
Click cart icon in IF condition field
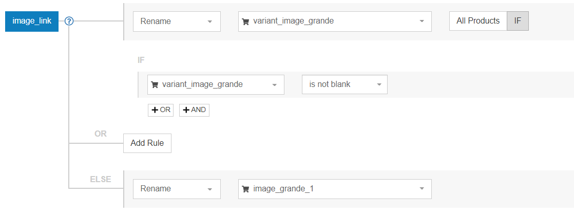pyautogui.click(x=155, y=84)
